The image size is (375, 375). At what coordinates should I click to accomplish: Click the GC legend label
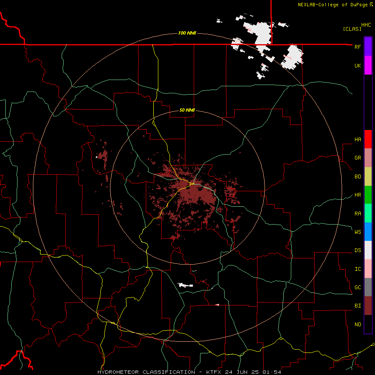[357, 287]
